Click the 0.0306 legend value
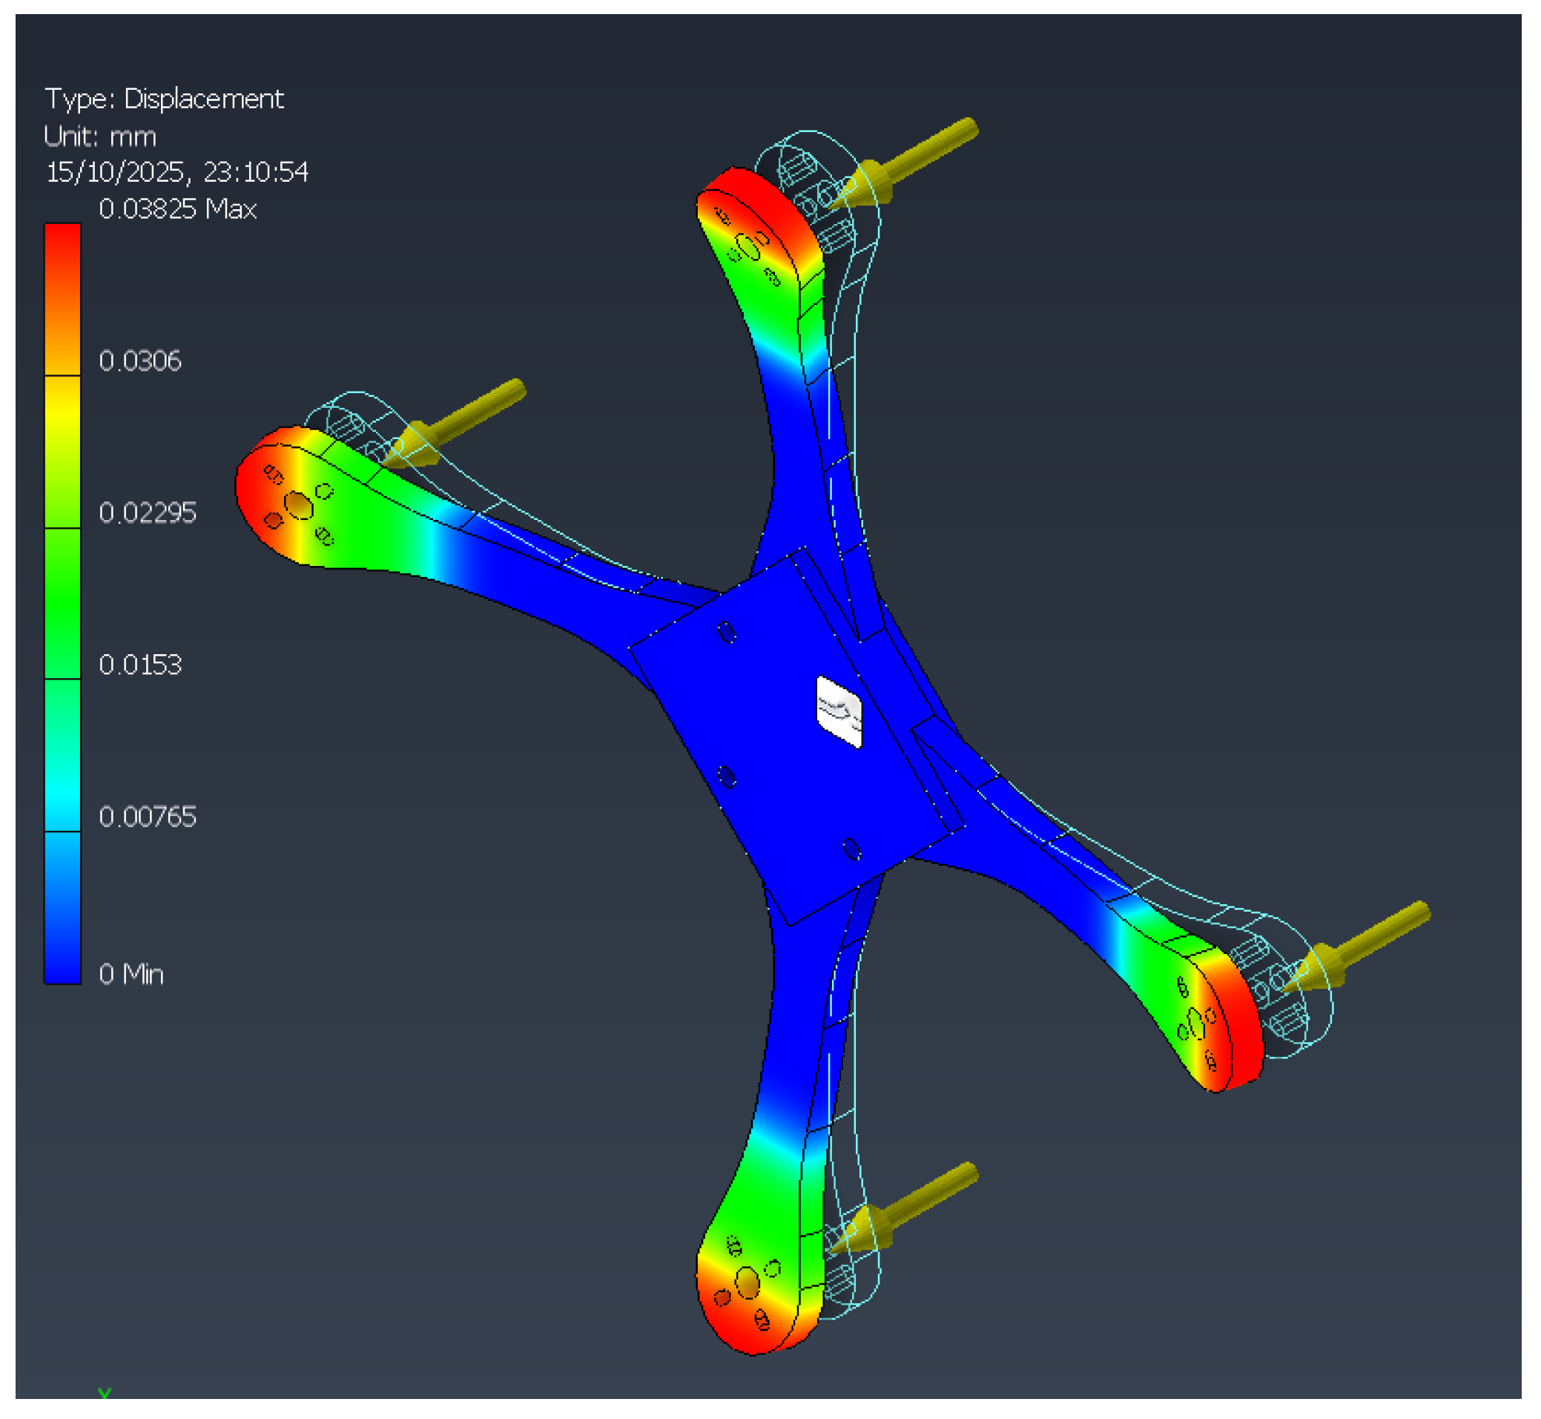This screenshot has width=1541, height=1419. 140,362
